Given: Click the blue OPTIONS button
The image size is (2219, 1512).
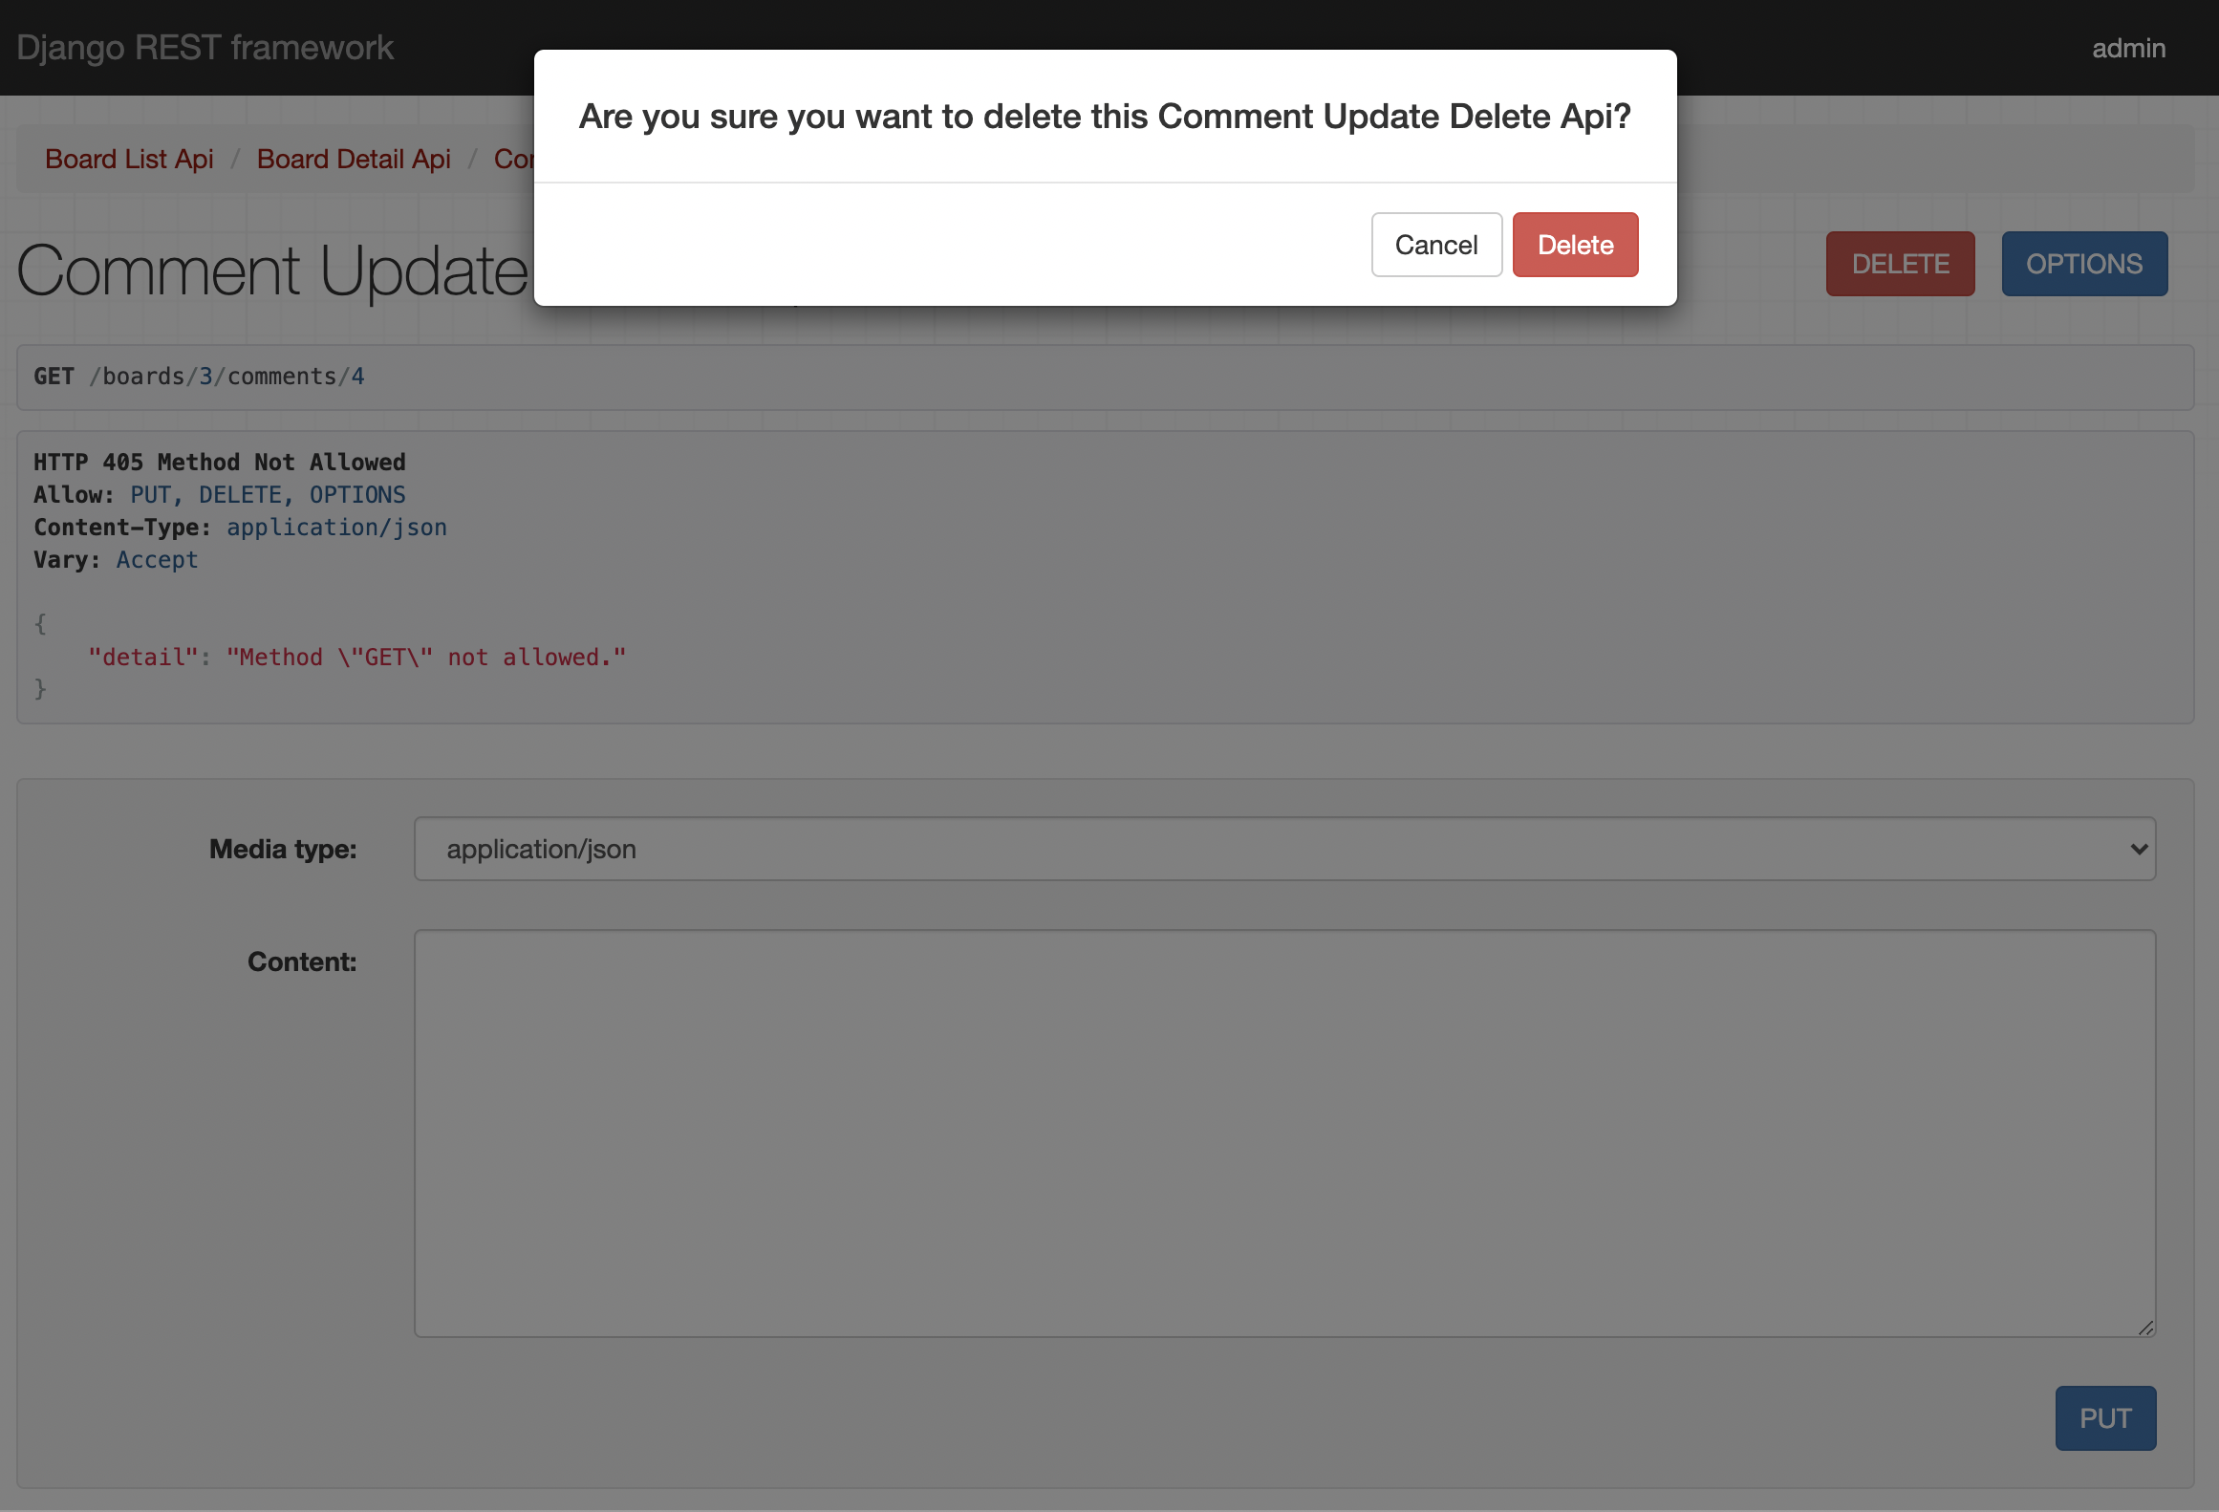Looking at the screenshot, I should (x=2083, y=264).
